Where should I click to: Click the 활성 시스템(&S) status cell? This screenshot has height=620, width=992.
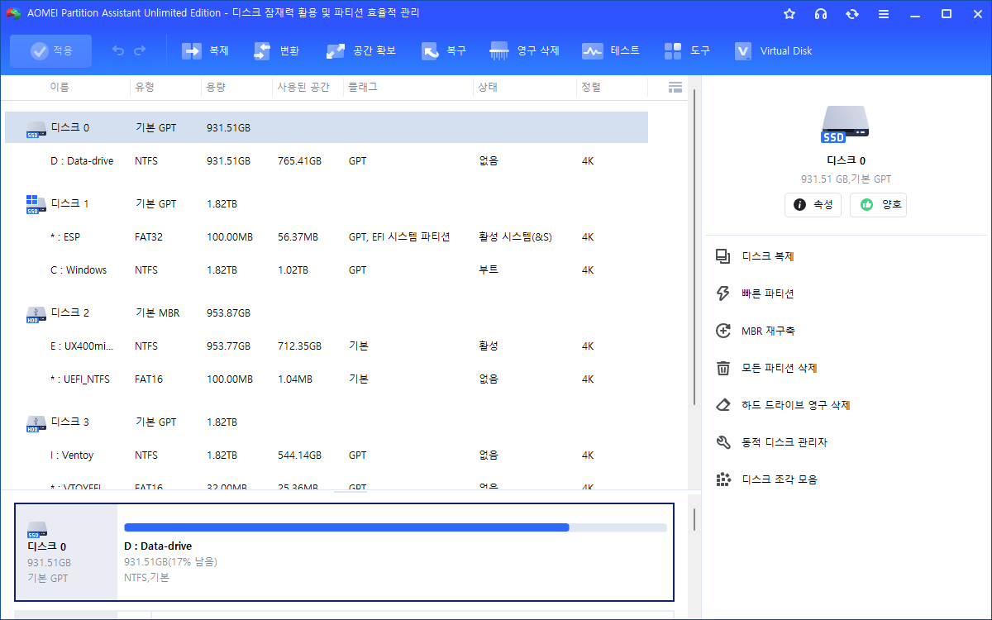pos(515,237)
